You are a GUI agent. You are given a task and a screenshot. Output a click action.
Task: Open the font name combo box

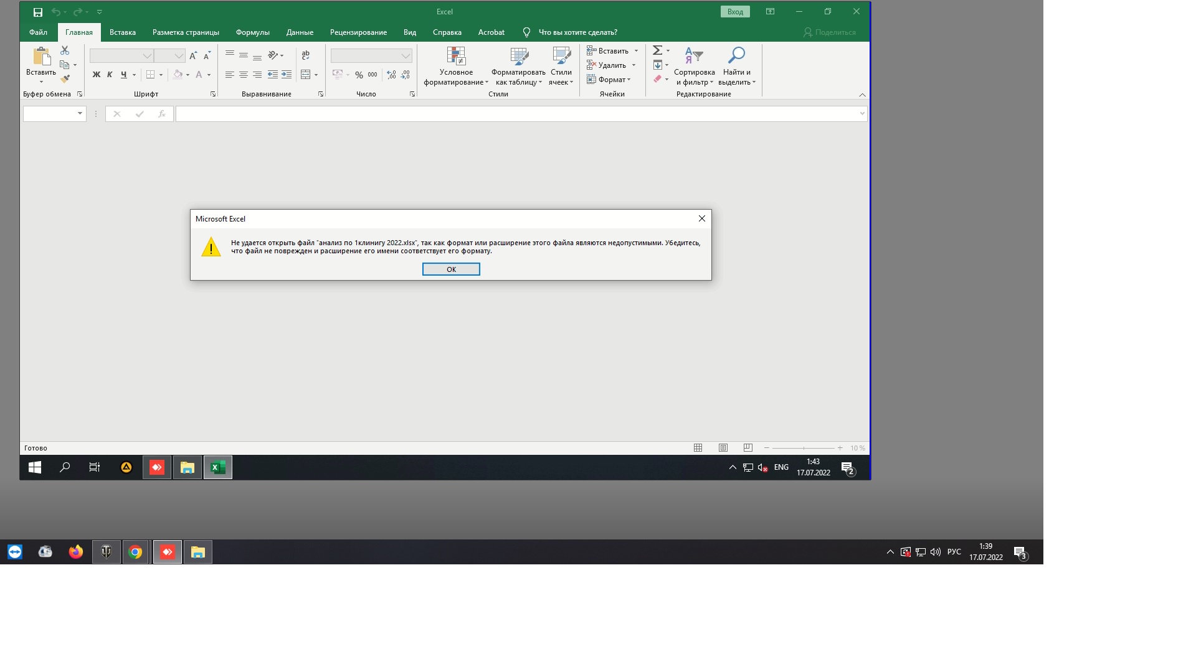point(121,56)
